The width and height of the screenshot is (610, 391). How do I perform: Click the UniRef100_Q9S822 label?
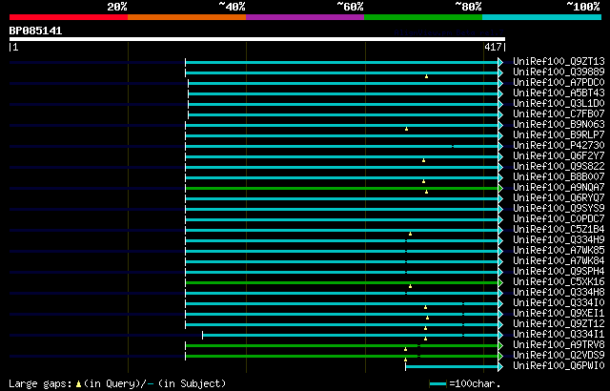[x=559, y=167]
